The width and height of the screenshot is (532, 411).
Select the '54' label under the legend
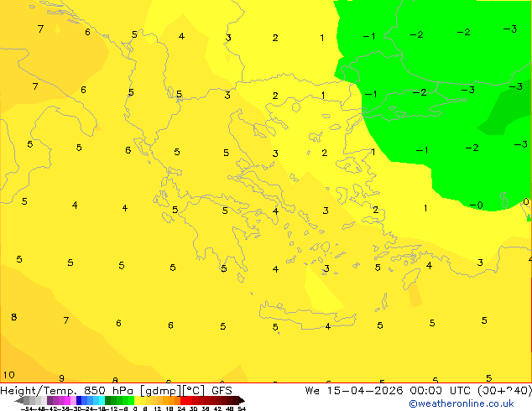[x=242, y=408]
